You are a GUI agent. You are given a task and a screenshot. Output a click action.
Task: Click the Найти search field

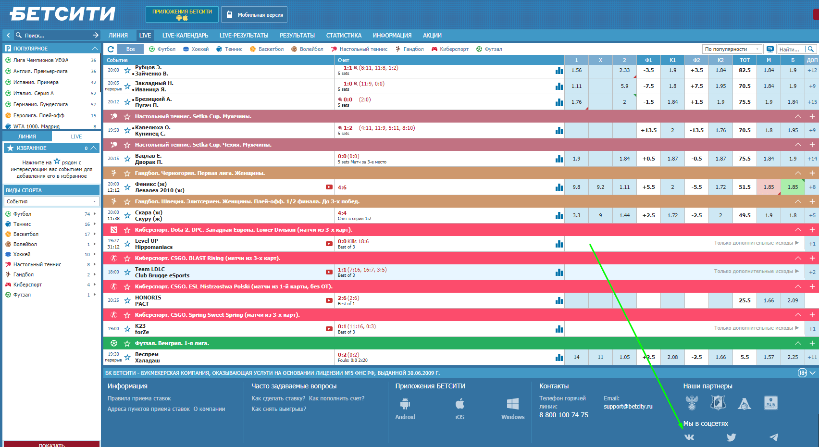pyautogui.click(x=792, y=49)
